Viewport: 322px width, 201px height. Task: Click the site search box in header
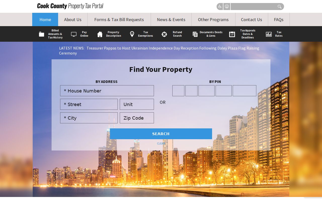click(x=254, y=7)
